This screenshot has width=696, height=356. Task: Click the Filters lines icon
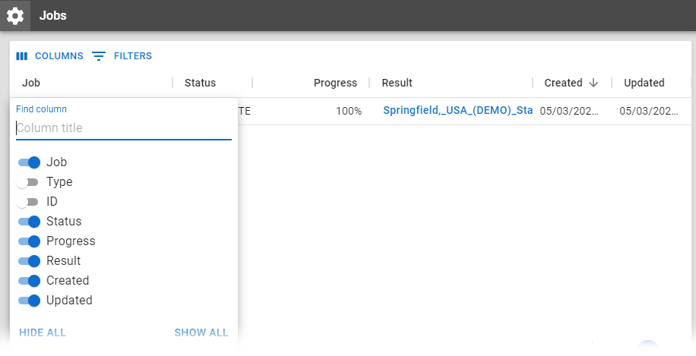99,56
